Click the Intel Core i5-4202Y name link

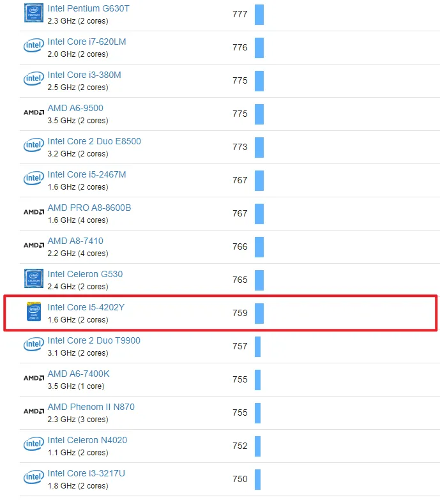[86, 308]
